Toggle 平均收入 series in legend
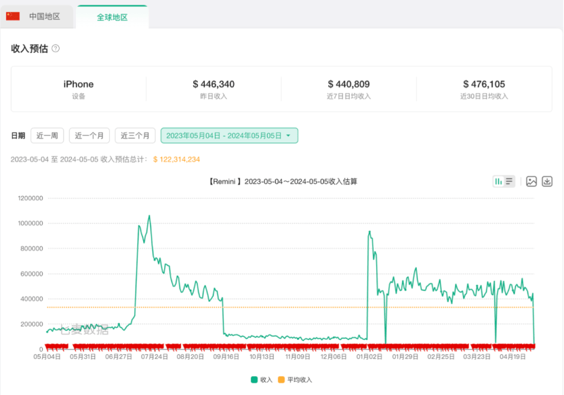The image size is (564, 395). (295, 380)
